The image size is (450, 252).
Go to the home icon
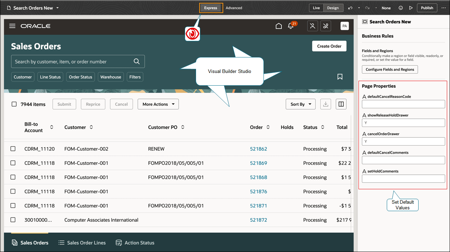(279, 26)
